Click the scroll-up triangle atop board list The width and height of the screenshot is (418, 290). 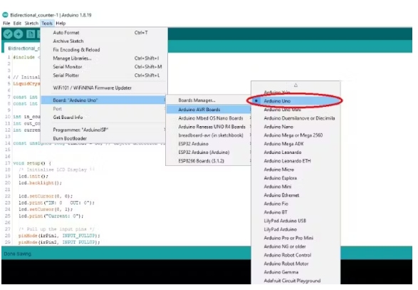(296, 85)
